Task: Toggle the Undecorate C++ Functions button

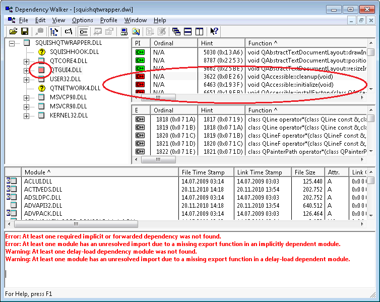Action: 83,32
